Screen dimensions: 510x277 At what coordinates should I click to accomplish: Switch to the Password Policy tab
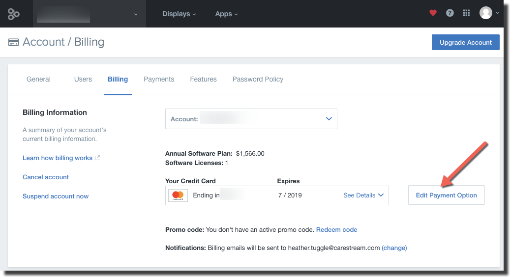coord(258,79)
